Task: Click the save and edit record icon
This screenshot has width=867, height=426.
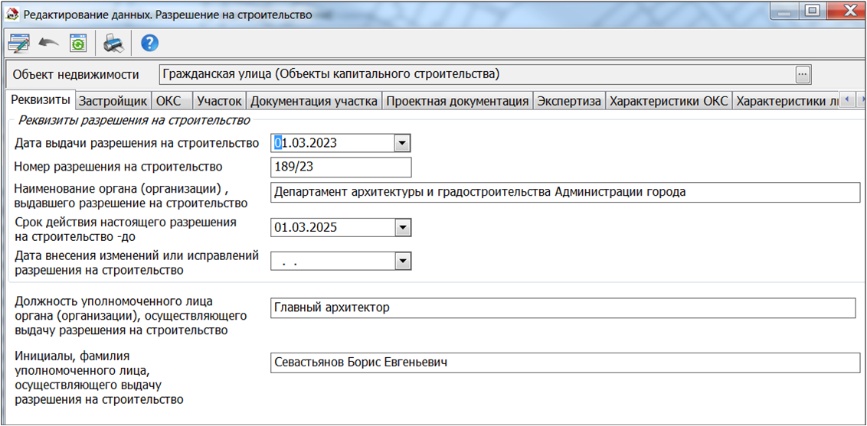Action: pos(18,43)
